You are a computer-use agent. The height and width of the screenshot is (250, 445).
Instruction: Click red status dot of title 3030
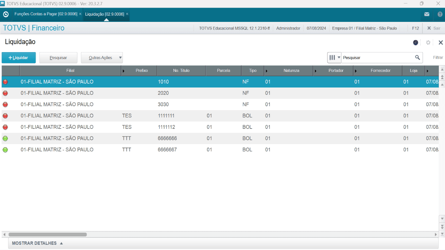tap(5, 105)
